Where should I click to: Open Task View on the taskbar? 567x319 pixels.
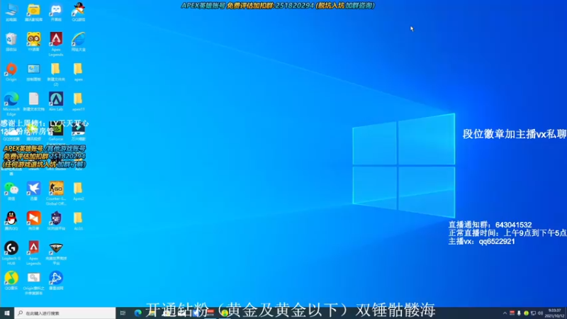123,313
